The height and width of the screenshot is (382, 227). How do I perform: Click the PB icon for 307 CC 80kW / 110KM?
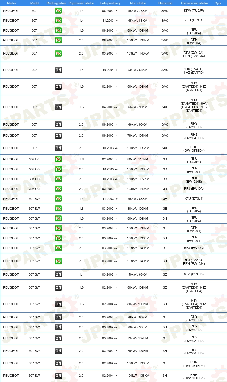(58, 159)
